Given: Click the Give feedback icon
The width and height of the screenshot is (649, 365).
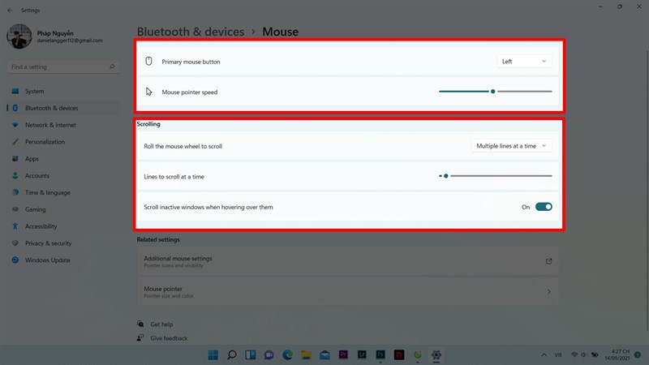Looking at the screenshot, I should (x=140, y=337).
